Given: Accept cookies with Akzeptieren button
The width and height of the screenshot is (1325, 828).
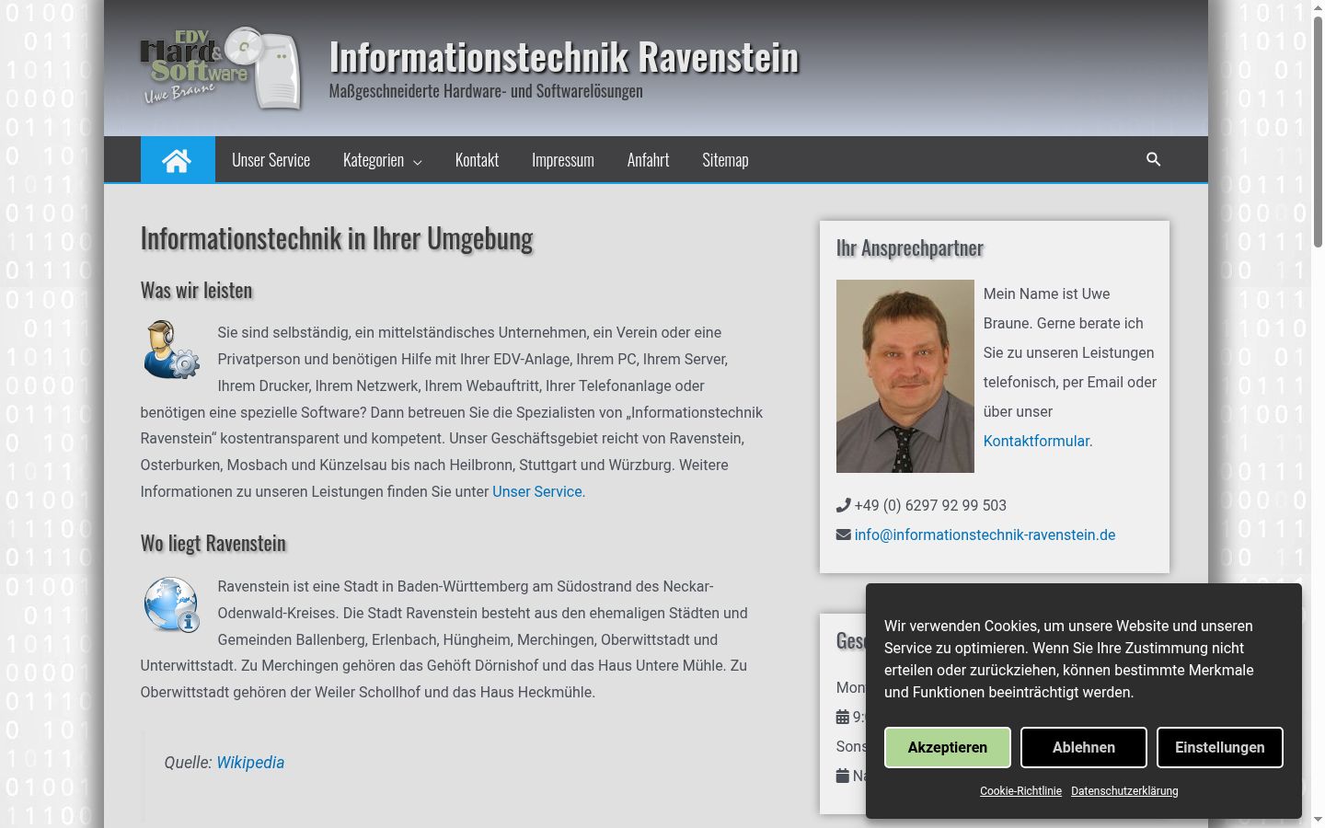Looking at the screenshot, I should (x=948, y=747).
